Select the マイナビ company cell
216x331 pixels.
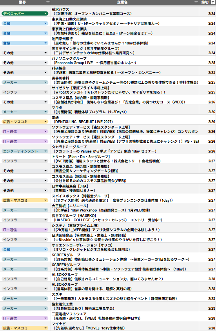(x=125, y=326)
